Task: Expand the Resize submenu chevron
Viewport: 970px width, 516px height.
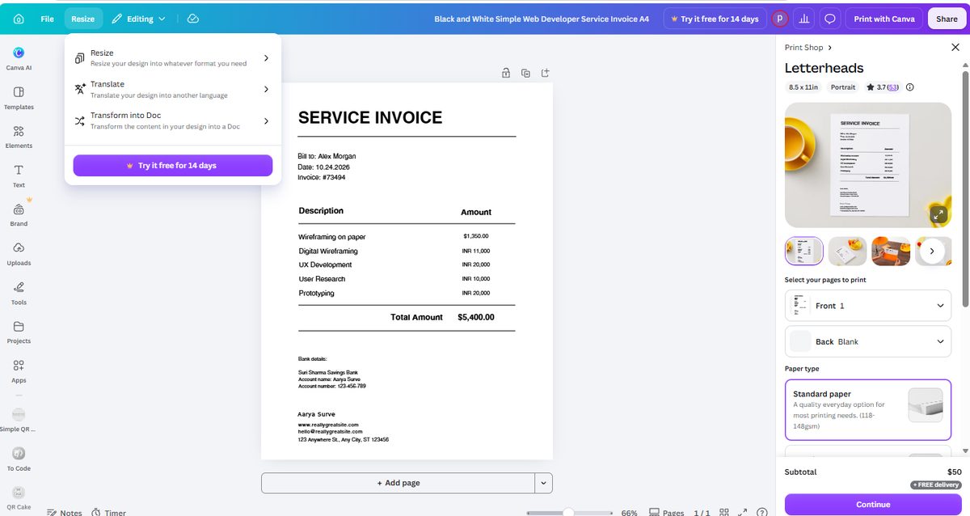Action: tap(266, 58)
